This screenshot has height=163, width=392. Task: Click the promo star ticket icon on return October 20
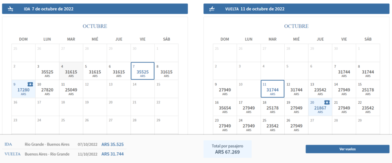coord(327,102)
